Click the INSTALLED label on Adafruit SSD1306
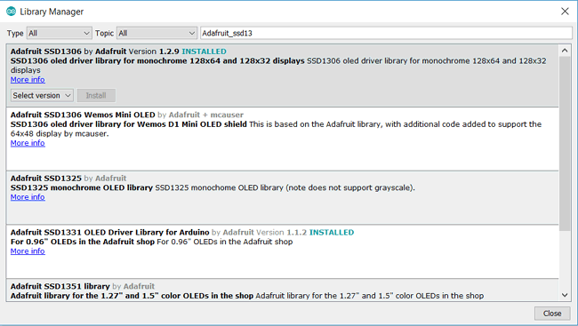 [204, 52]
